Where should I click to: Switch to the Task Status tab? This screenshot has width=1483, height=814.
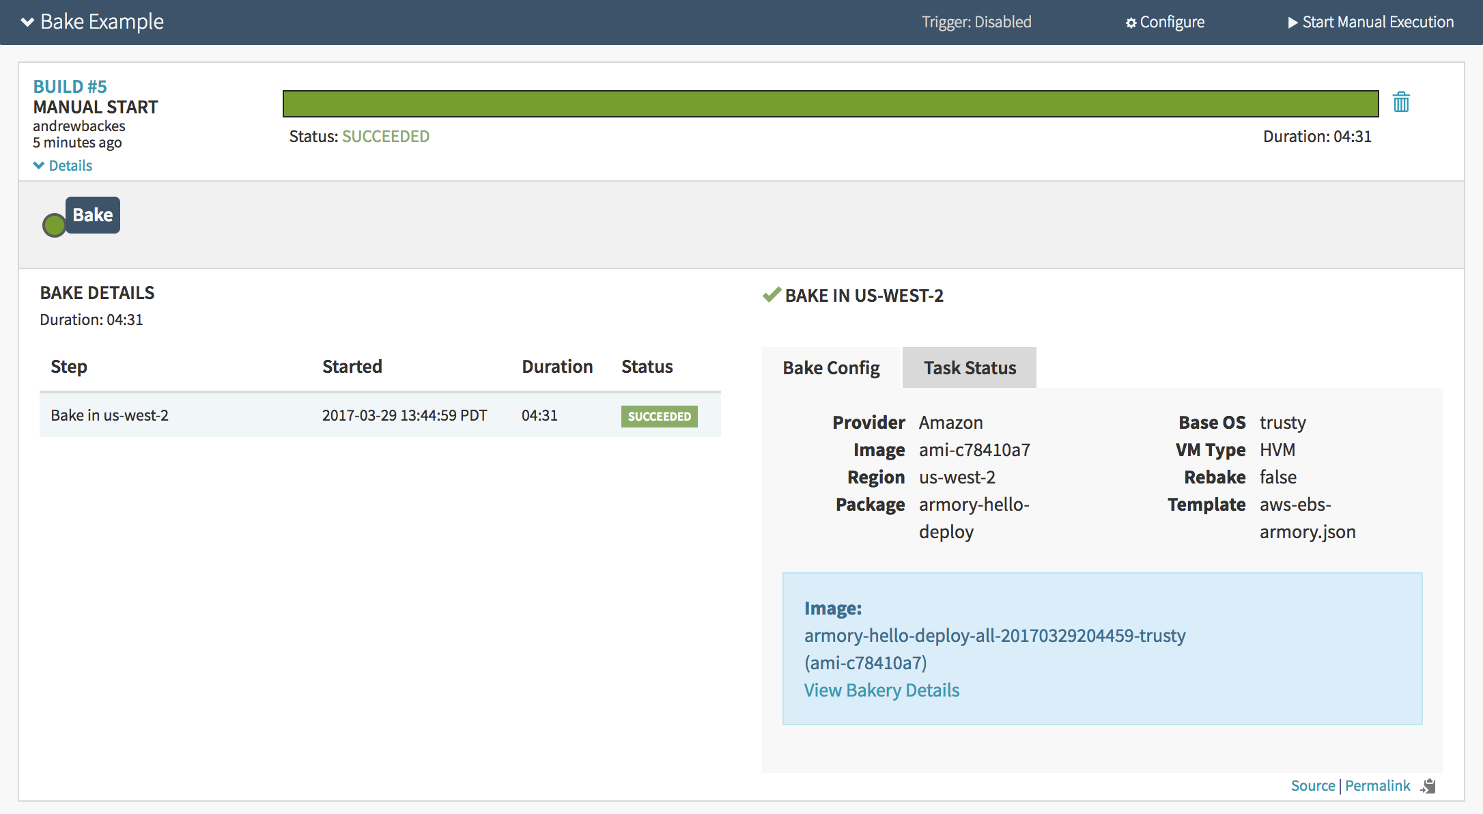[x=970, y=368]
